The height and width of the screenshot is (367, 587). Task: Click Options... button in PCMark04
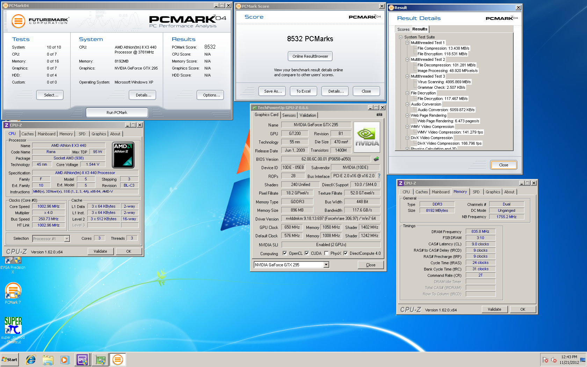[211, 95]
